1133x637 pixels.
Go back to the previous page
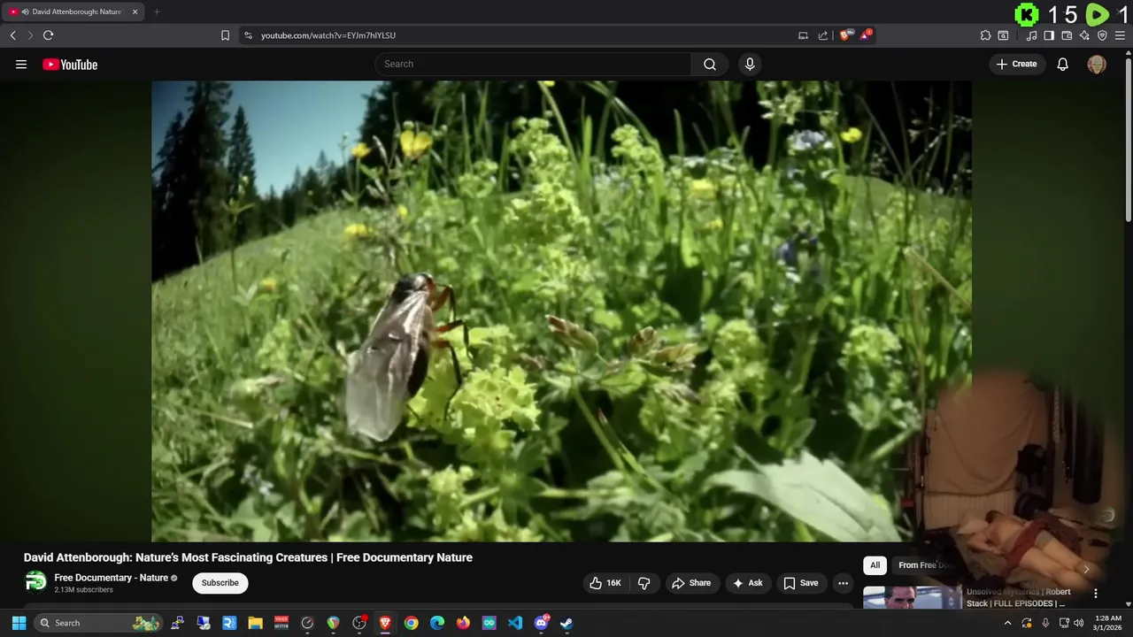(12, 35)
